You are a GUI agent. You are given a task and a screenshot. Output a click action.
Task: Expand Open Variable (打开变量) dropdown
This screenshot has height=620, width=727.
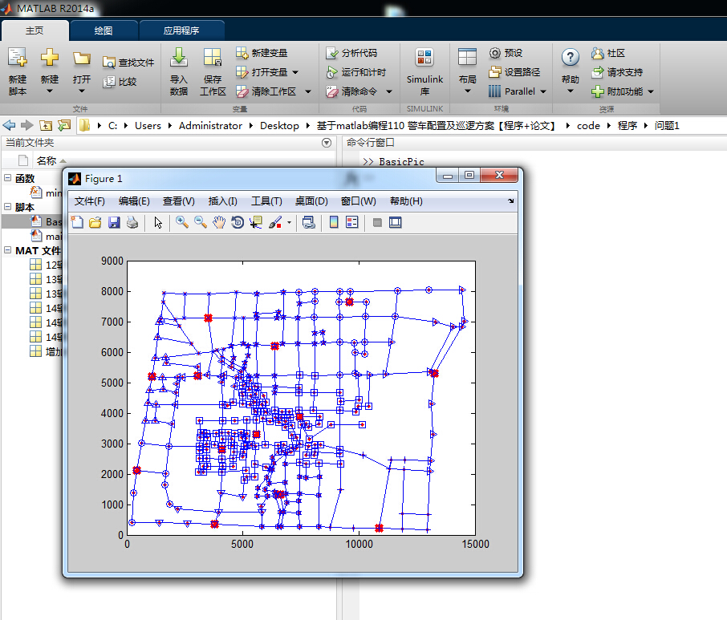tap(295, 72)
